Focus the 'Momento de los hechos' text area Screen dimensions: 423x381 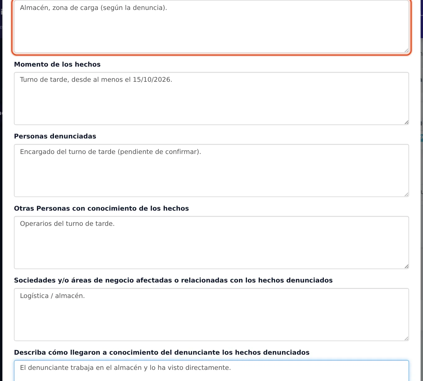click(x=211, y=99)
